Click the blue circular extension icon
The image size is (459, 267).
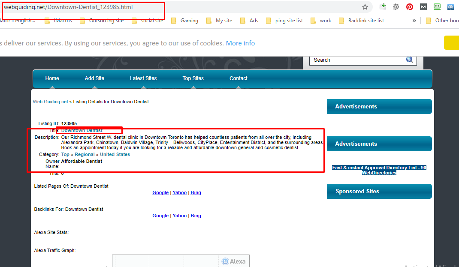450,7
